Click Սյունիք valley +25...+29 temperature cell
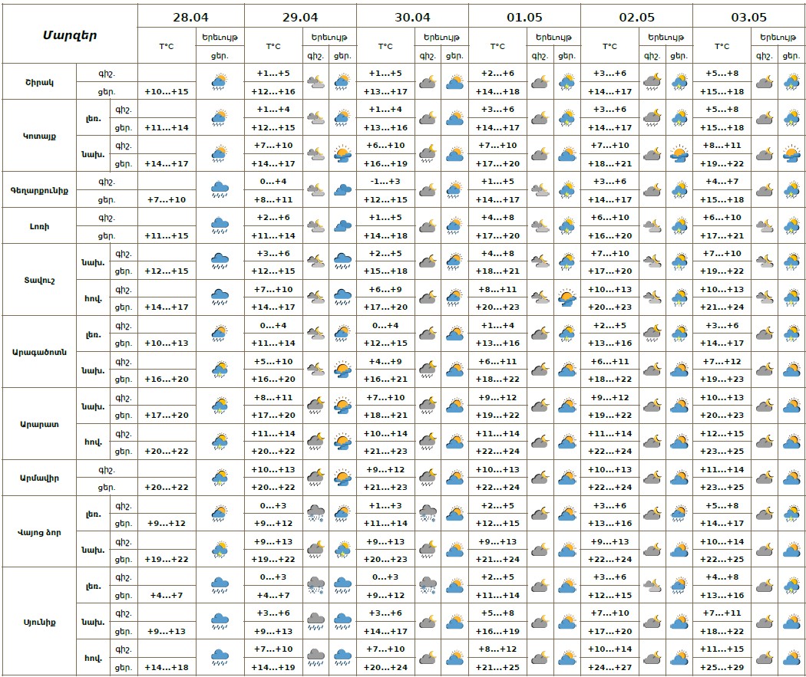806x677 pixels. click(722, 667)
